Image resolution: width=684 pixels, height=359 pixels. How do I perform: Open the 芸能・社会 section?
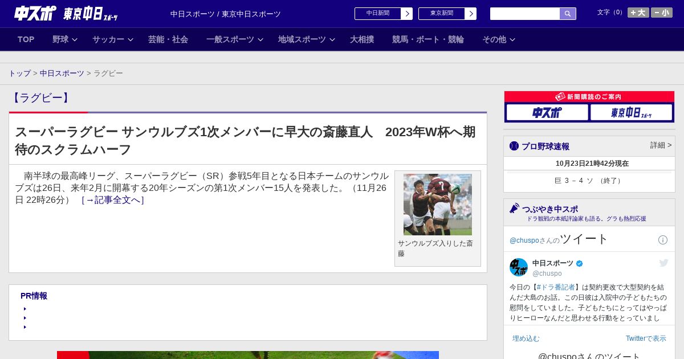coord(168,39)
